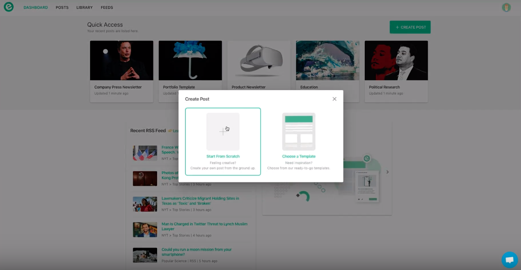Open the moon mission from smartphone article

tap(197, 252)
